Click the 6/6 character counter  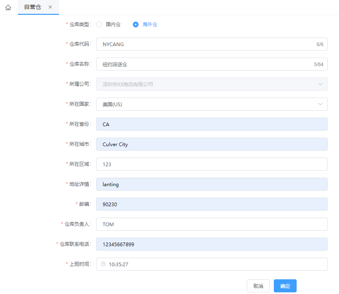click(x=320, y=45)
